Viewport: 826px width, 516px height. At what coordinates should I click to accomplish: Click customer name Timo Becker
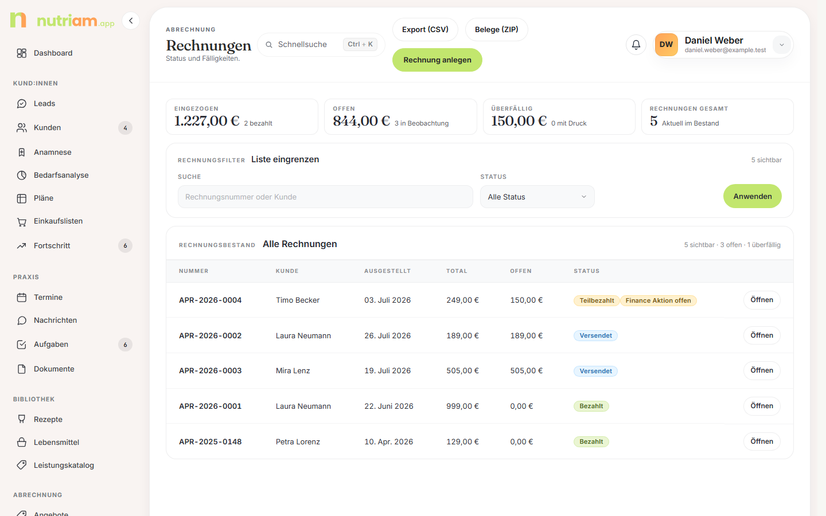pyautogui.click(x=298, y=300)
